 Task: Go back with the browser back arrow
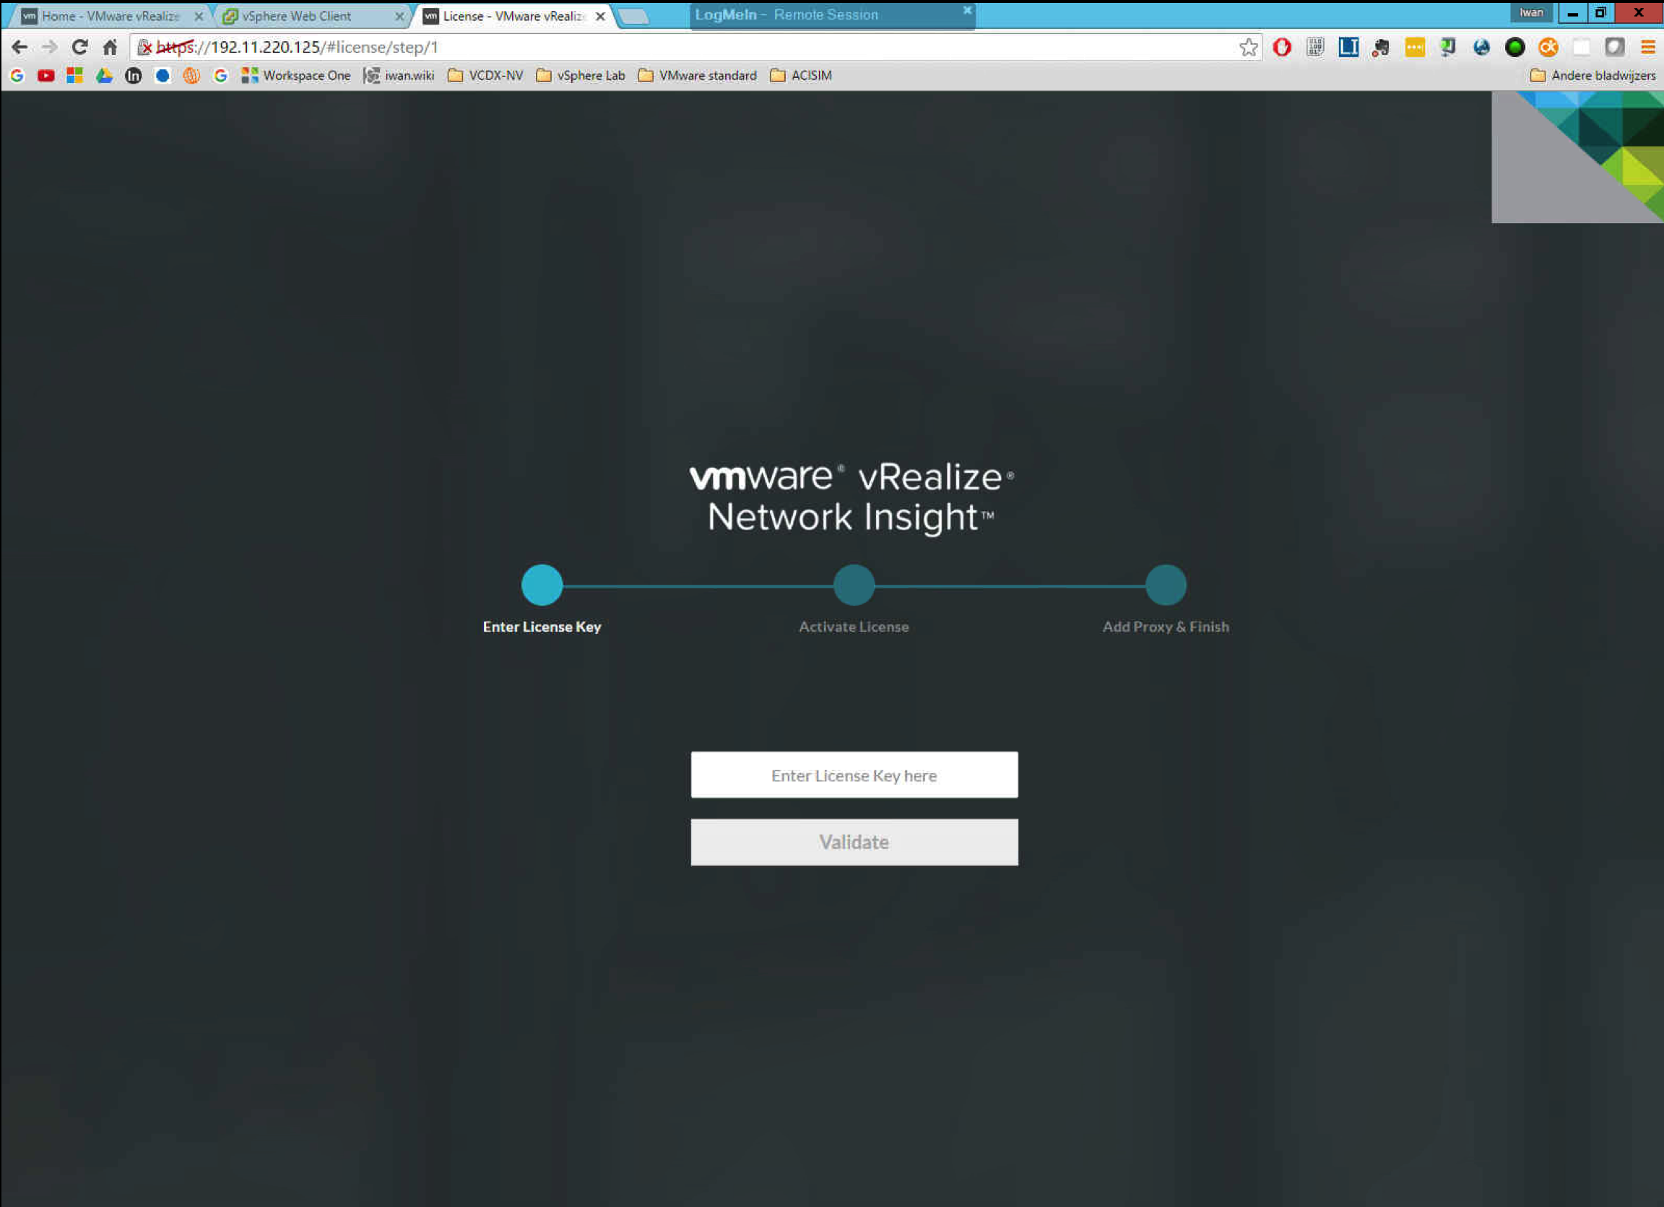pos(19,48)
